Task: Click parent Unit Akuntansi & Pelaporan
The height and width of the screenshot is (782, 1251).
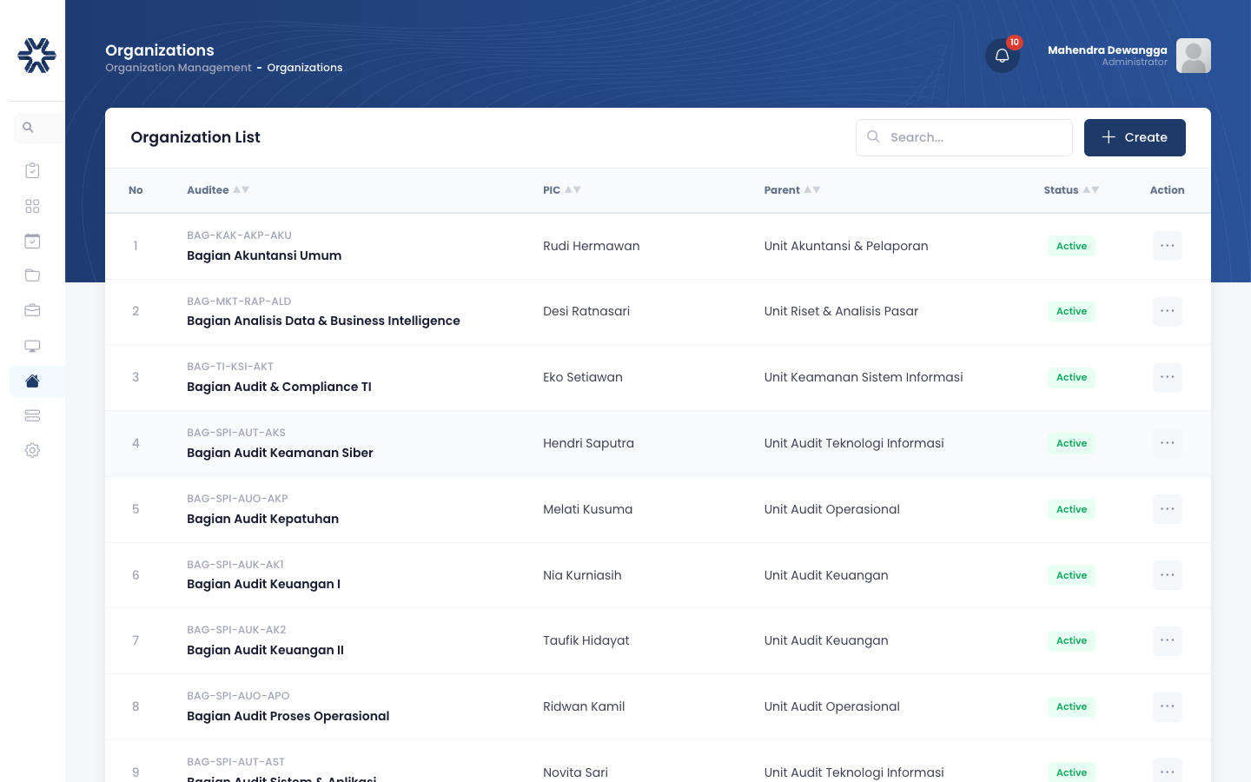Action: pos(846,246)
